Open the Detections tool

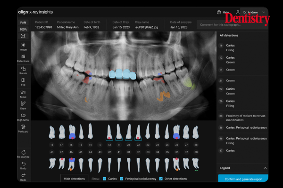pyautogui.click(x=23, y=58)
